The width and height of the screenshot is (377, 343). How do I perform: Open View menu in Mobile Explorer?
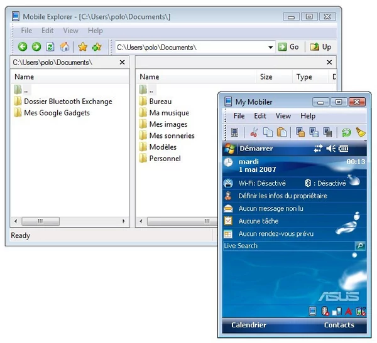coord(70,31)
